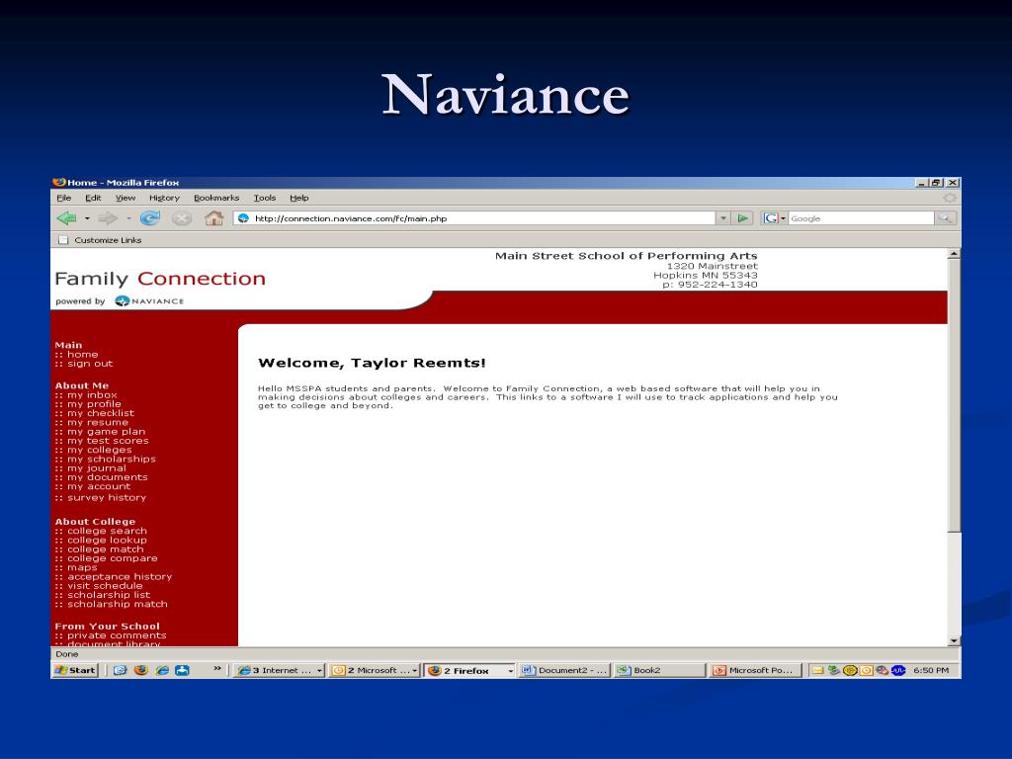Open the college match link
1012x759 pixels.
pyautogui.click(x=105, y=549)
